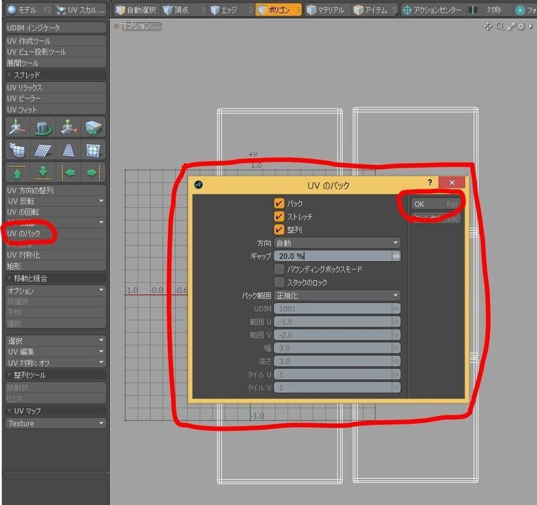Select the scale tool with box-tipped axes

[x=68, y=127]
